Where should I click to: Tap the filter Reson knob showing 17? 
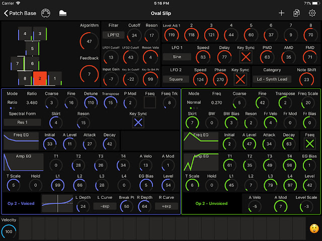click(151, 35)
